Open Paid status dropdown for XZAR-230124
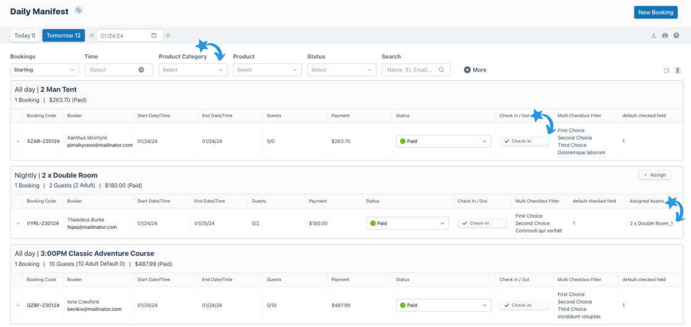The width and height of the screenshot is (691, 327). tap(444, 141)
